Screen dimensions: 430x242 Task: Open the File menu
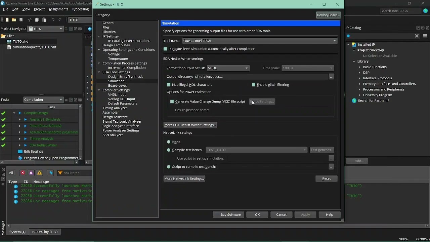click(5, 9)
